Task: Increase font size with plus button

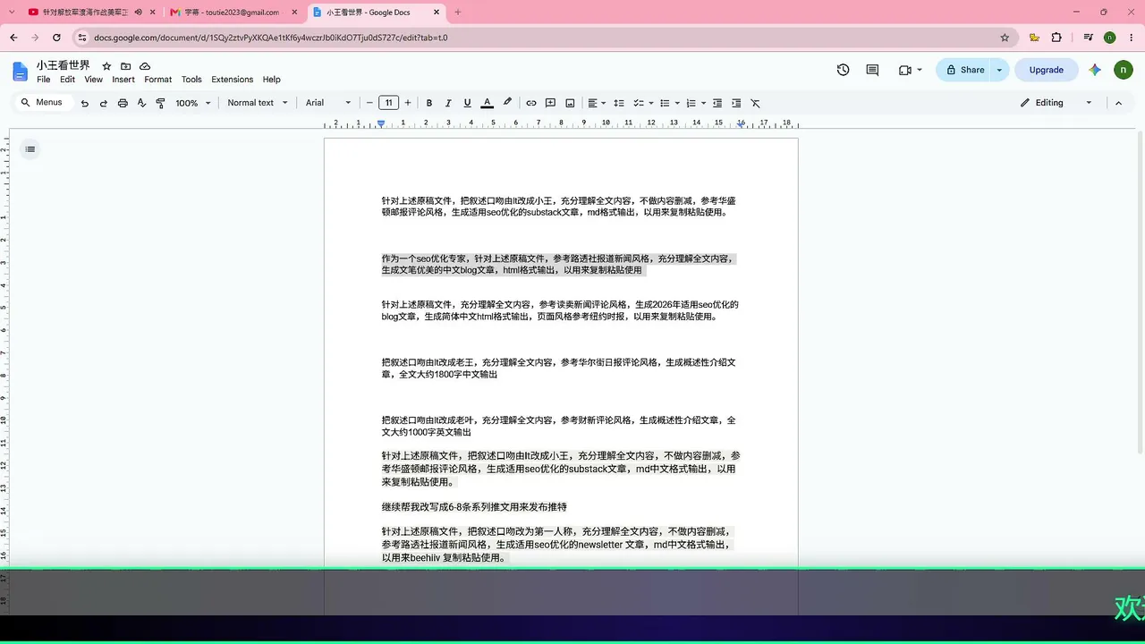Action: pyautogui.click(x=408, y=103)
